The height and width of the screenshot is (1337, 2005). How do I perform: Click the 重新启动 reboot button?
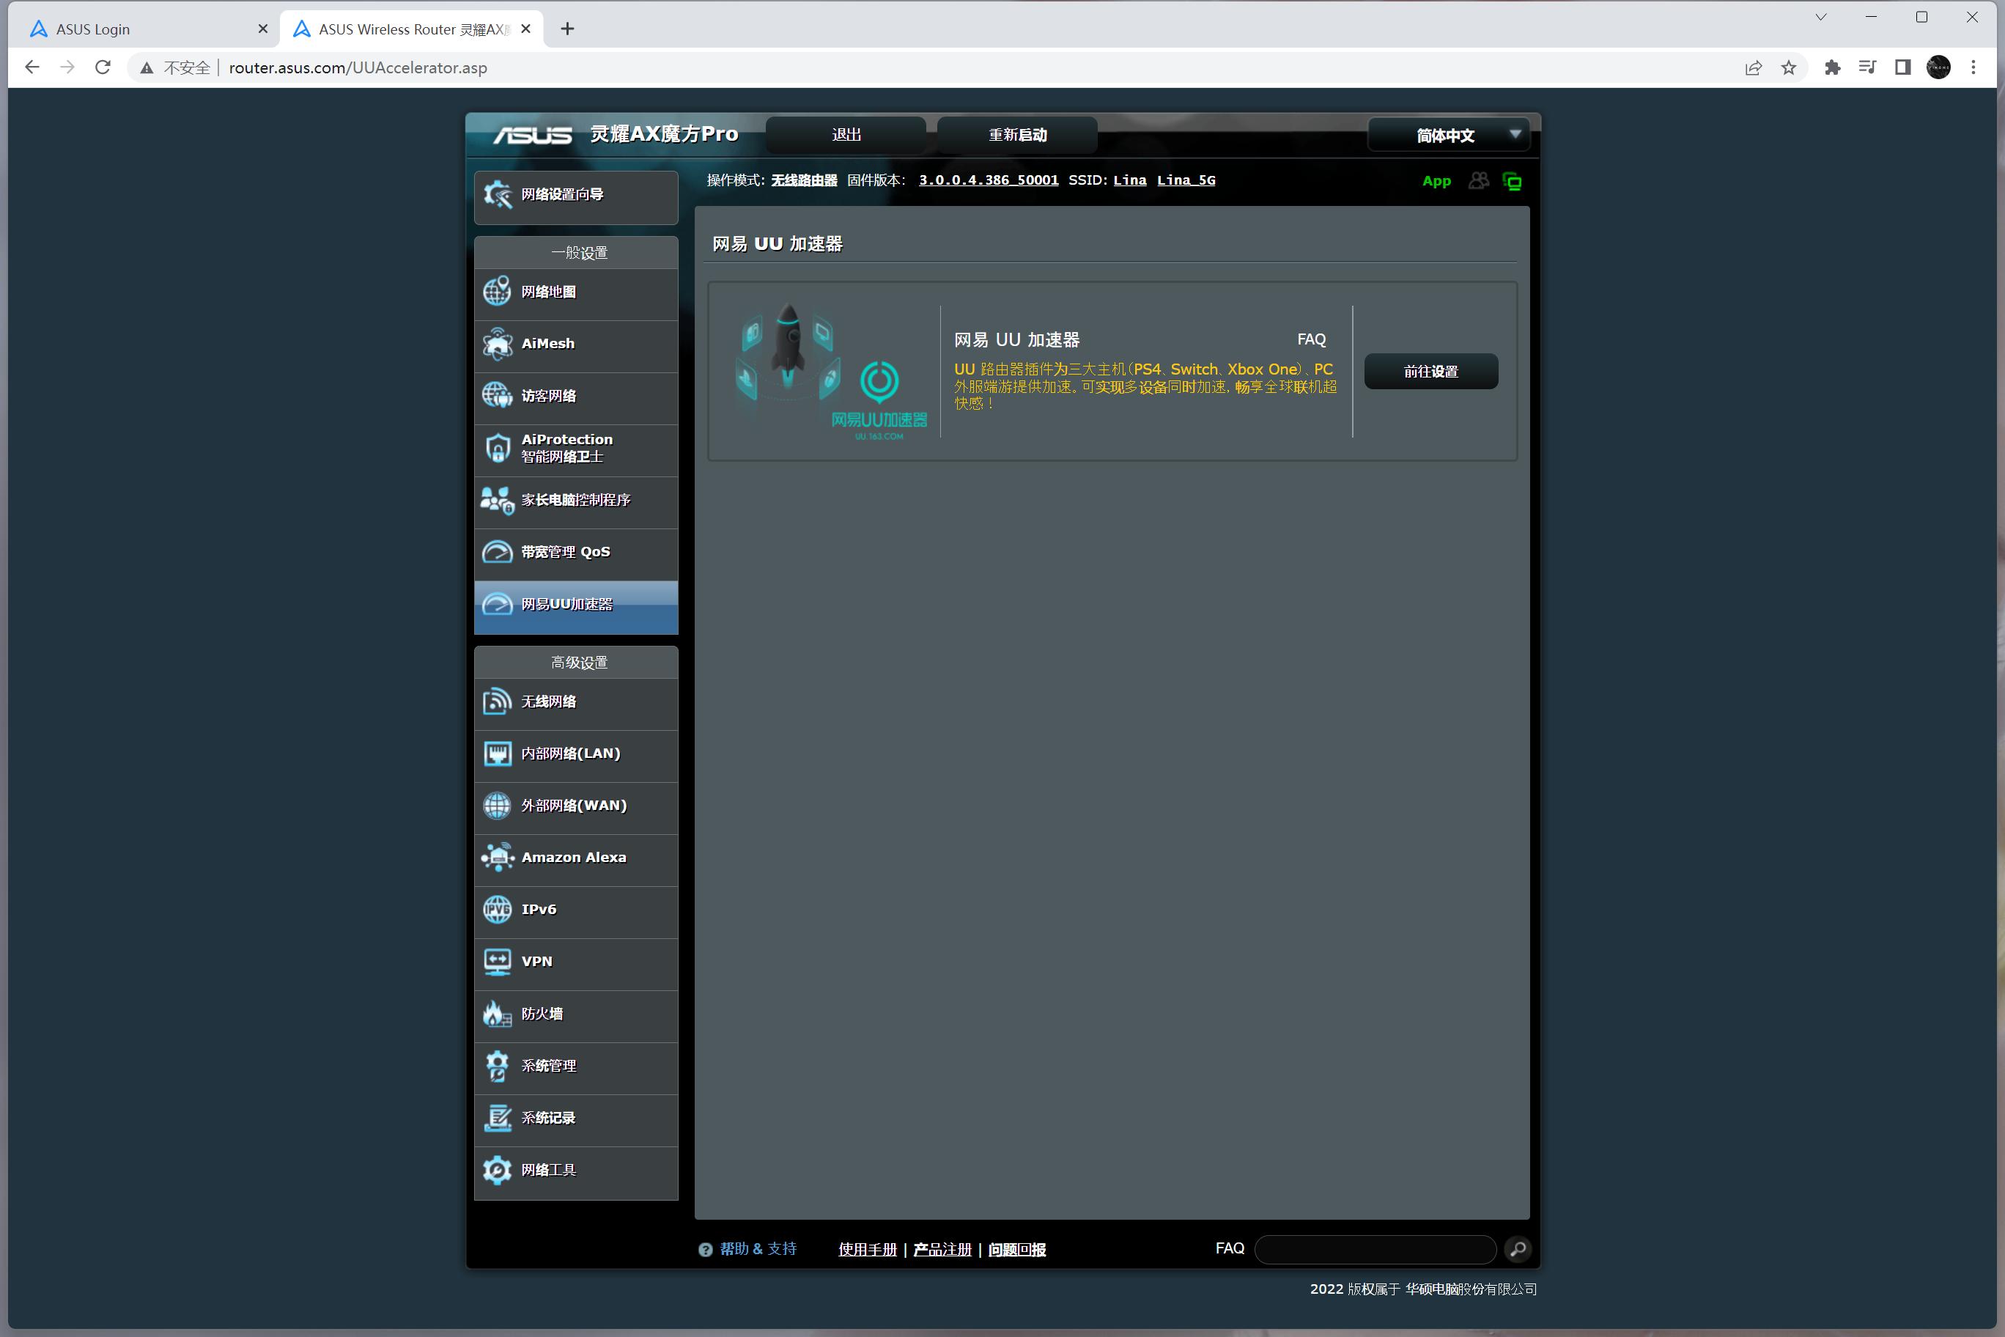pyautogui.click(x=1017, y=135)
